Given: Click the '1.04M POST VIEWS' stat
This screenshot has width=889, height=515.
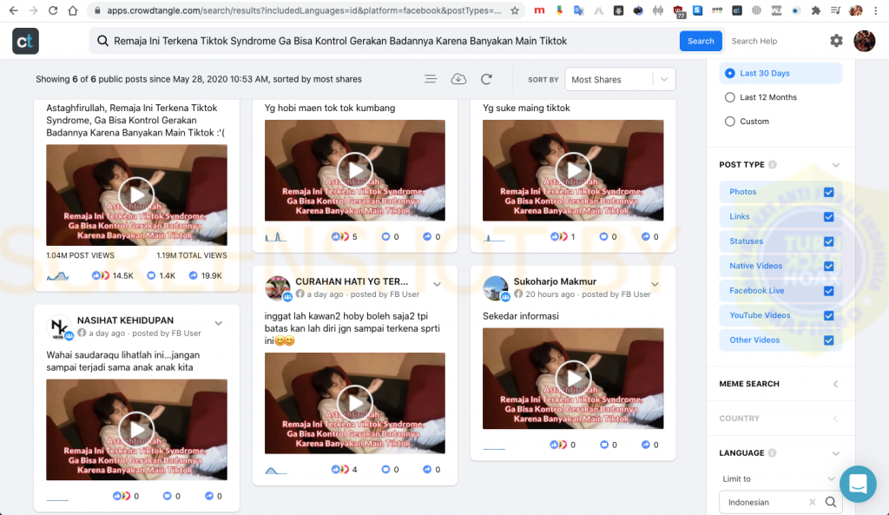Looking at the screenshot, I should coord(81,255).
